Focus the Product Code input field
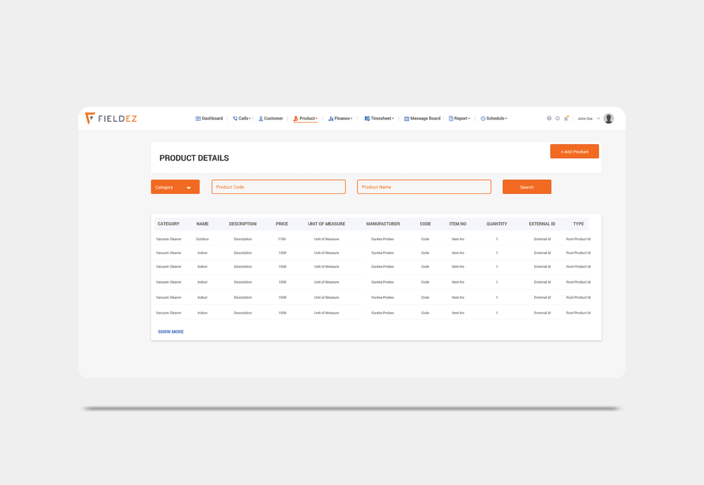The height and width of the screenshot is (485, 704). coord(279,187)
